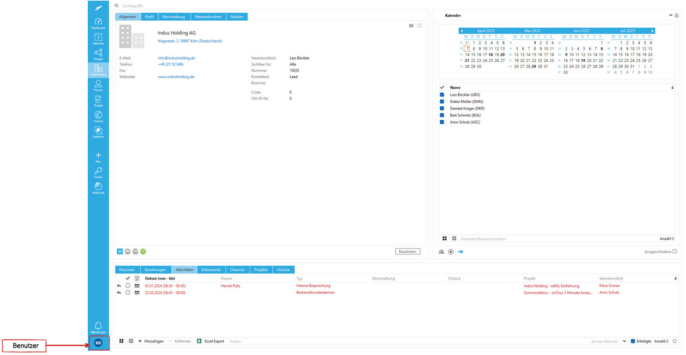686x355 pixels.
Task: Uncheck the Erledigte checkbox
Action: coord(633,341)
